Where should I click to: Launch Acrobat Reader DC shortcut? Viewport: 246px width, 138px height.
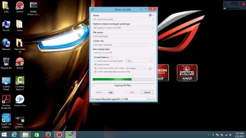(x=6, y=102)
